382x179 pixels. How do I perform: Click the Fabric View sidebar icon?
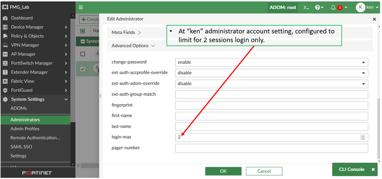(5, 81)
